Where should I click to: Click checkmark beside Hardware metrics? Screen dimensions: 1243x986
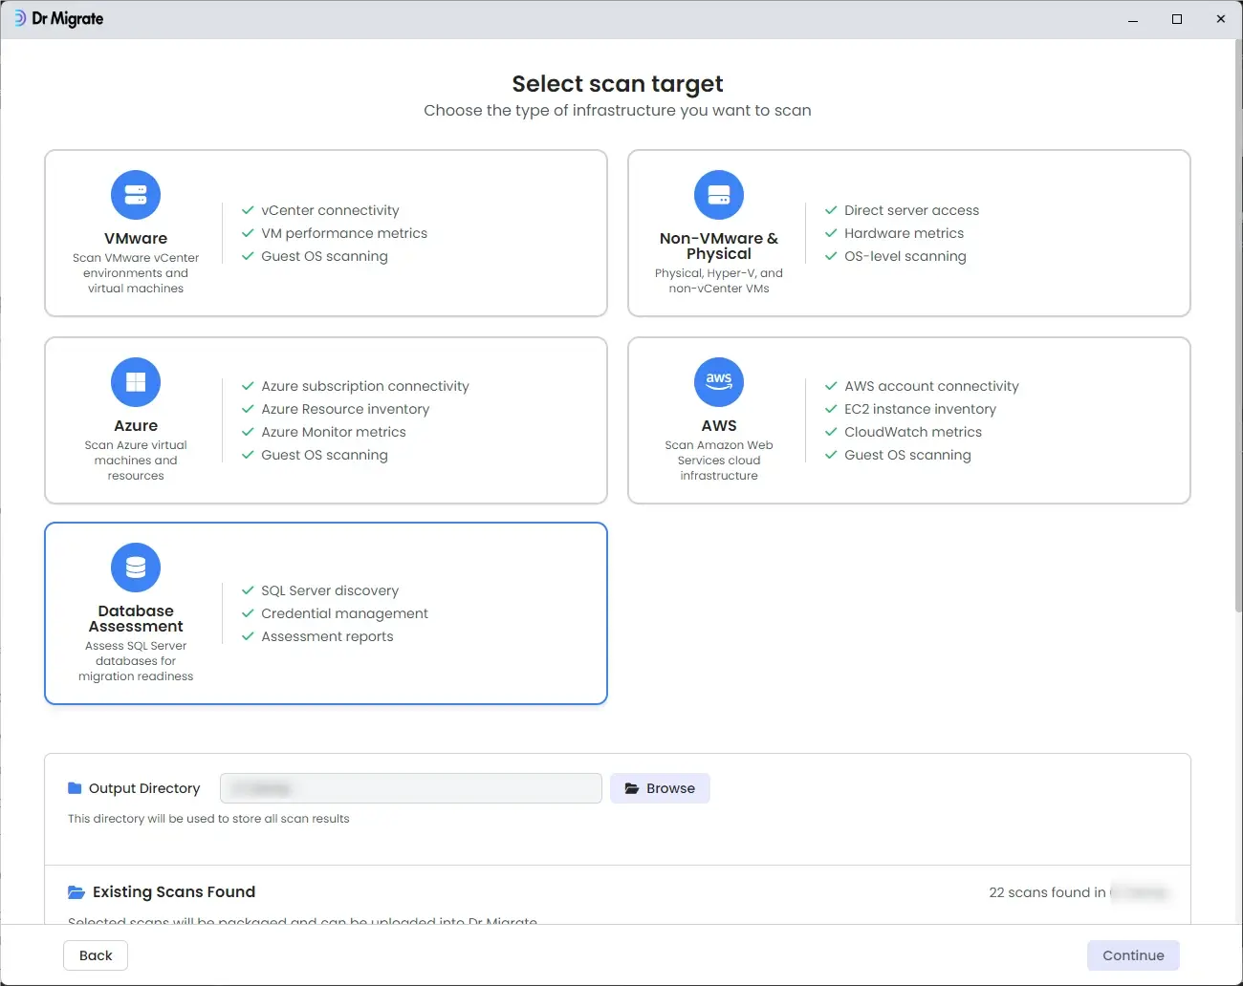tap(831, 233)
